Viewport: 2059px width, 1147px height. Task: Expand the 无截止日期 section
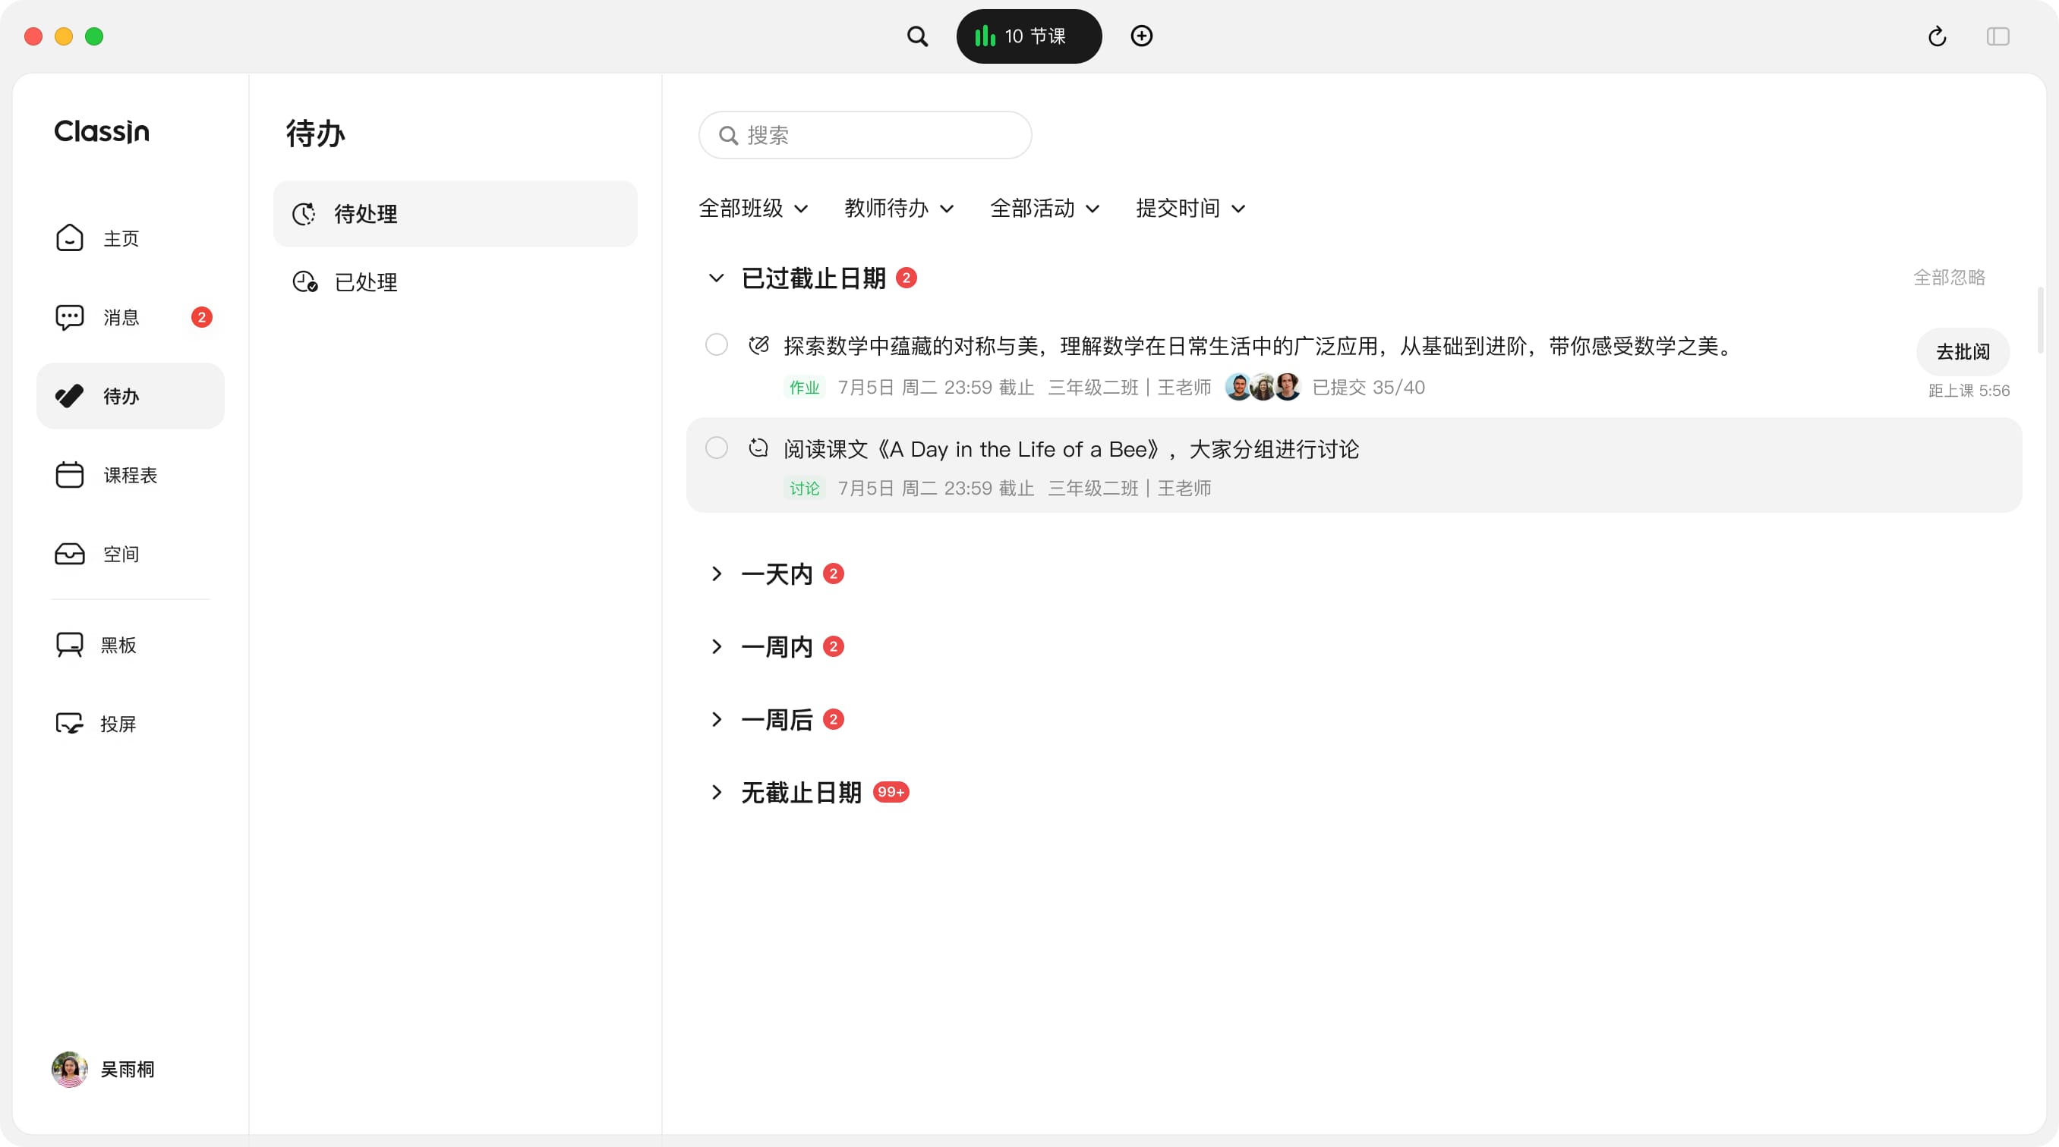pyautogui.click(x=716, y=791)
